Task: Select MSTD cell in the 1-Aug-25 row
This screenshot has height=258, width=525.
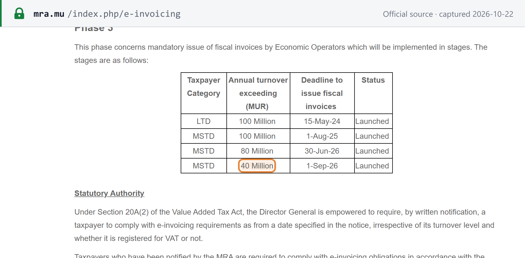Action: pyautogui.click(x=204, y=136)
